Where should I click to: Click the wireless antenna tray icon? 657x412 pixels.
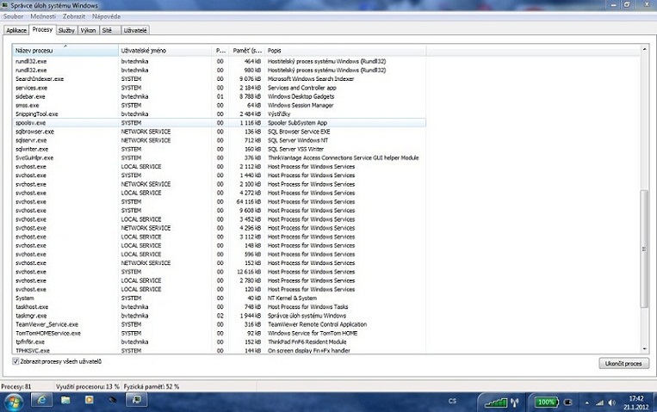click(515, 403)
